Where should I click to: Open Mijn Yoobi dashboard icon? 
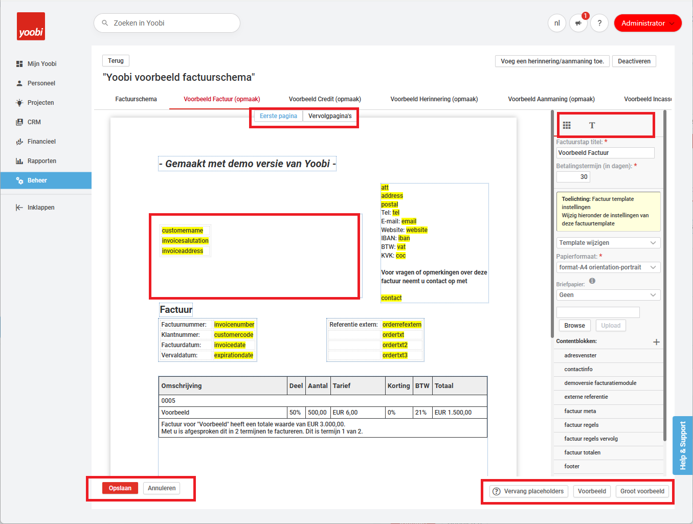[x=19, y=64]
